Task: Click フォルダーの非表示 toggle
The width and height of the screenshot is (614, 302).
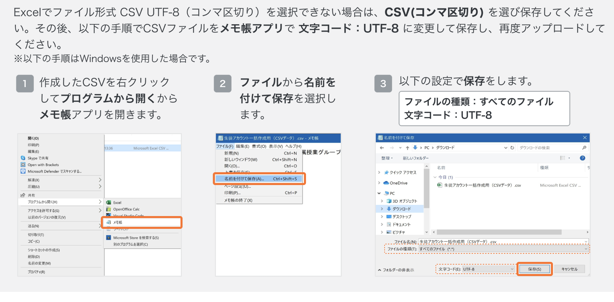Action: click(x=396, y=270)
